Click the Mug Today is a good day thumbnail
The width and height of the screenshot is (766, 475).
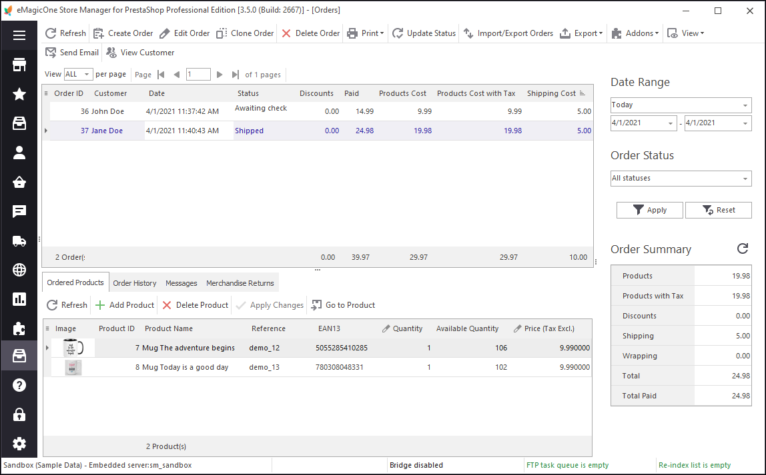tap(73, 367)
